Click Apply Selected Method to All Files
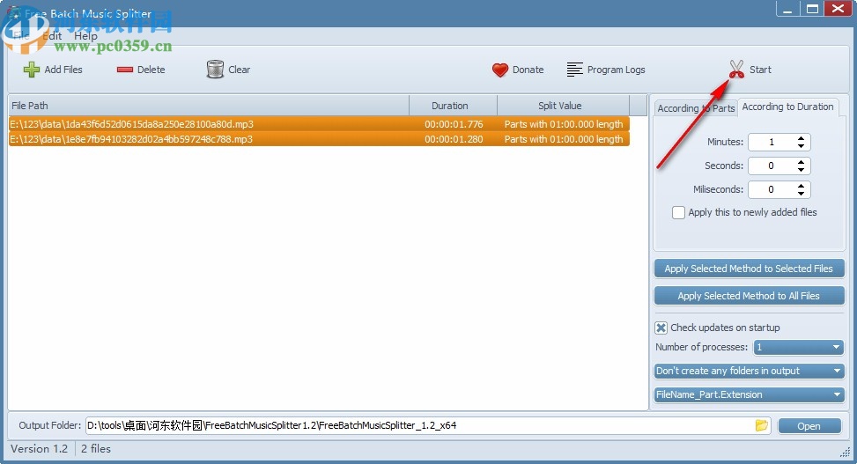 749,296
